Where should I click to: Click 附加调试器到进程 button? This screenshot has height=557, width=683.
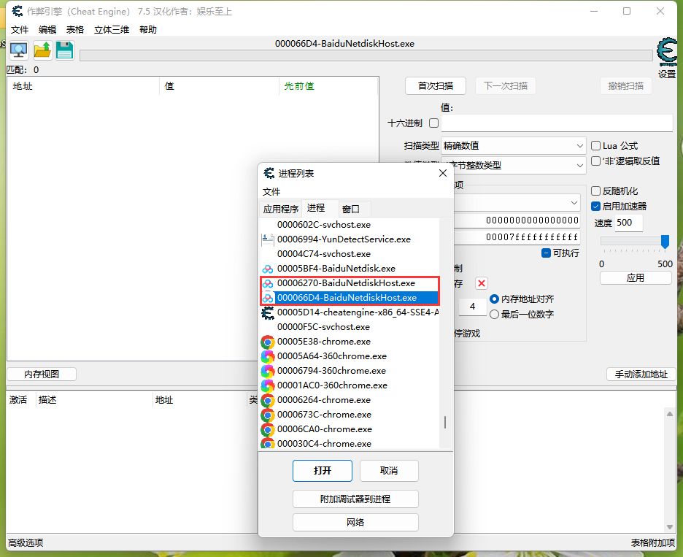tap(355, 499)
